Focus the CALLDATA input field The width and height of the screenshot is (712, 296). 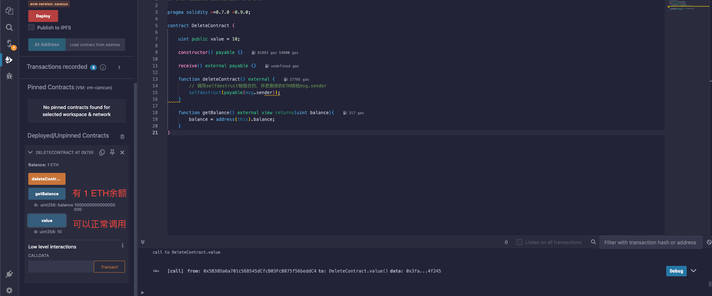click(61, 267)
